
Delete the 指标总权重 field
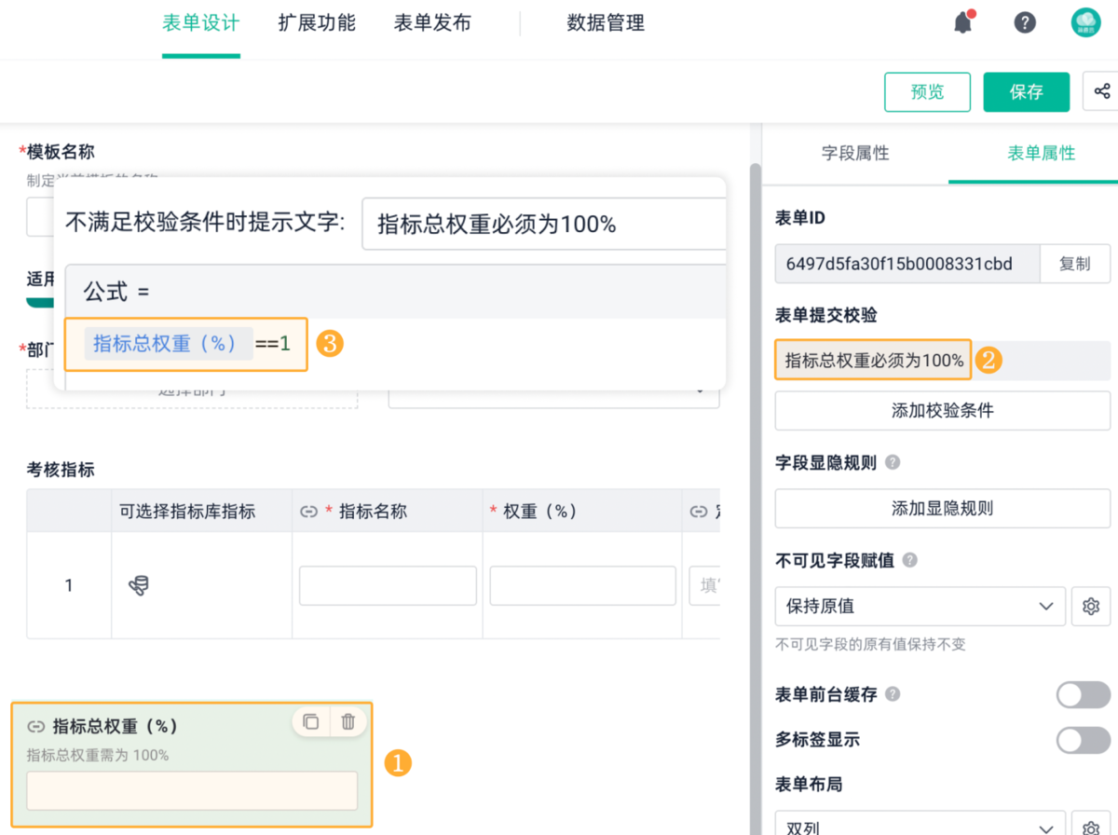click(x=348, y=721)
